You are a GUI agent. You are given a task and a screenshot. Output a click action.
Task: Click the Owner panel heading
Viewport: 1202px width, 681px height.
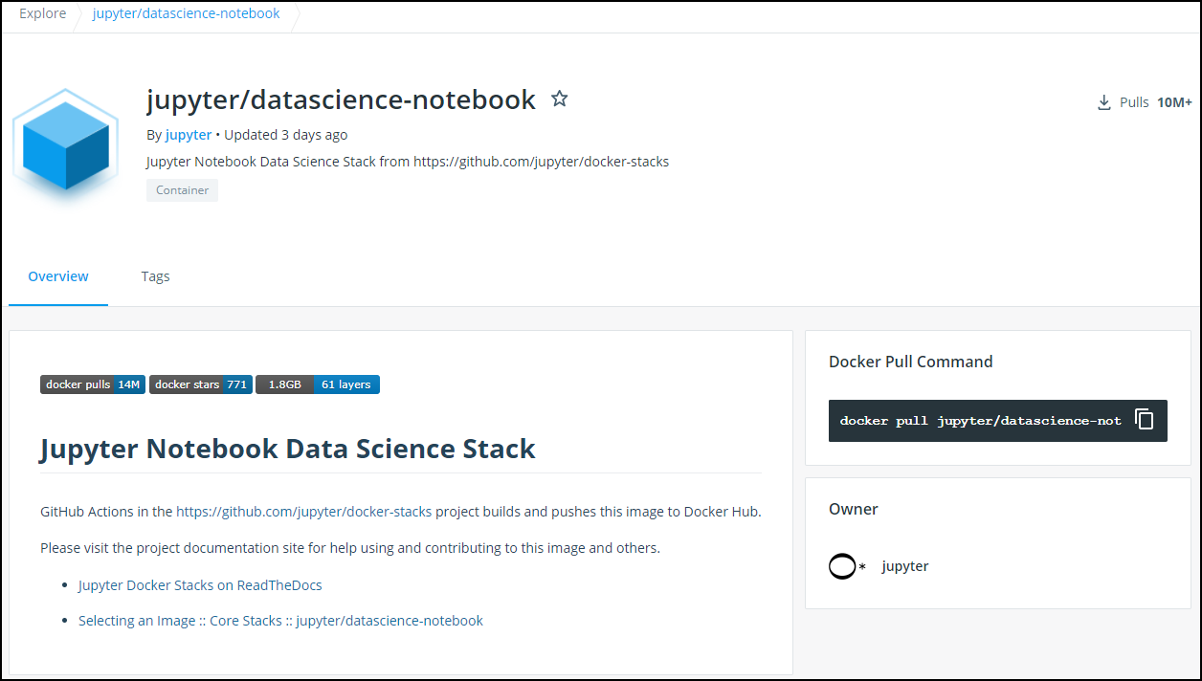[854, 509]
